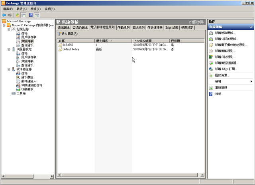Select 用戶端存取 icon under 組織組態
The width and height of the screenshot is (255, 185).
tap(18, 37)
